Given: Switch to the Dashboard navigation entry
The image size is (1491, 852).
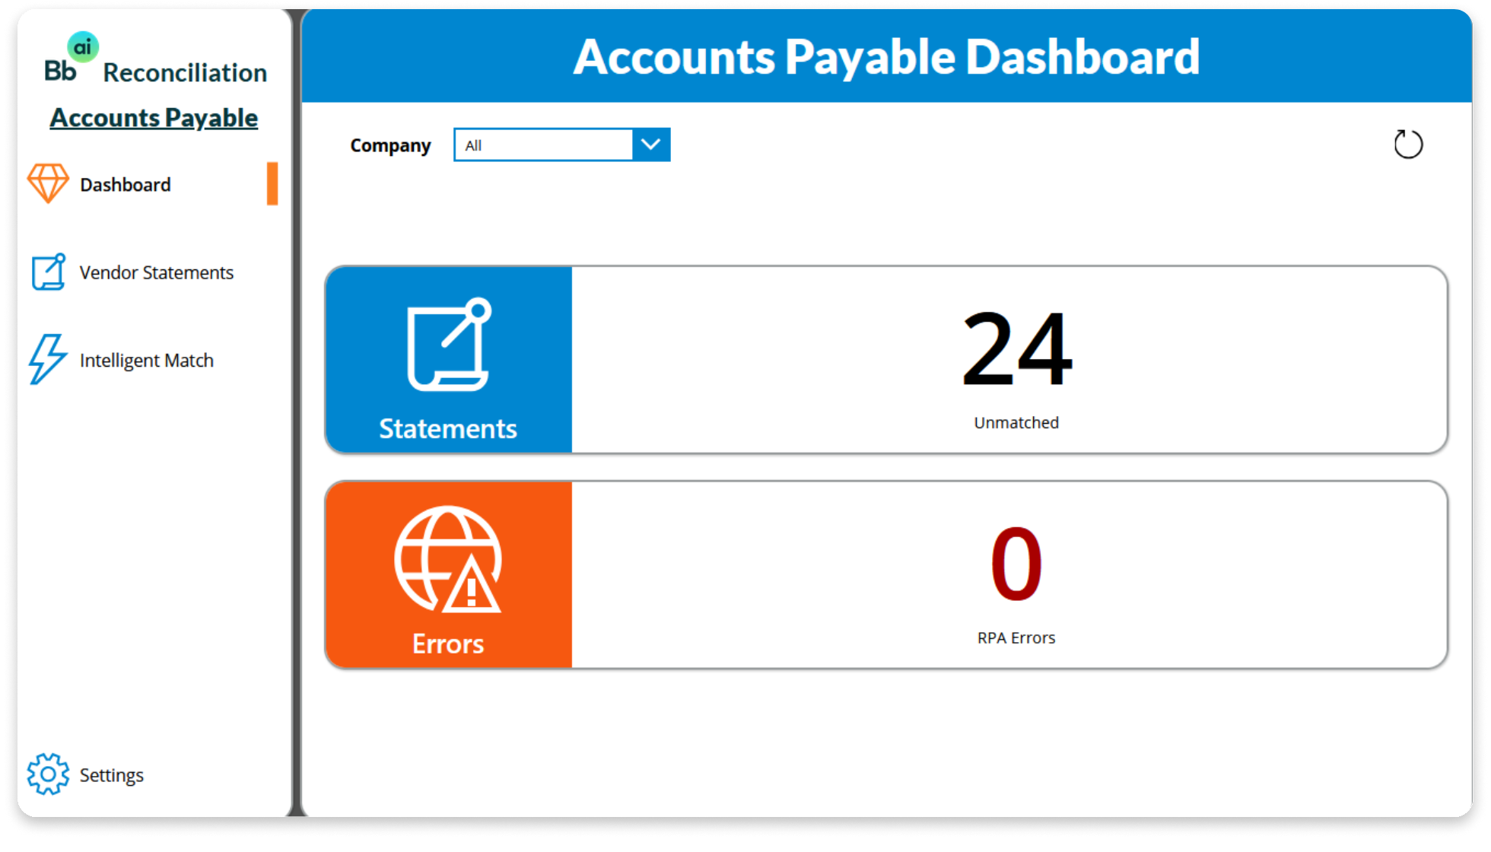Looking at the screenshot, I should click(124, 183).
